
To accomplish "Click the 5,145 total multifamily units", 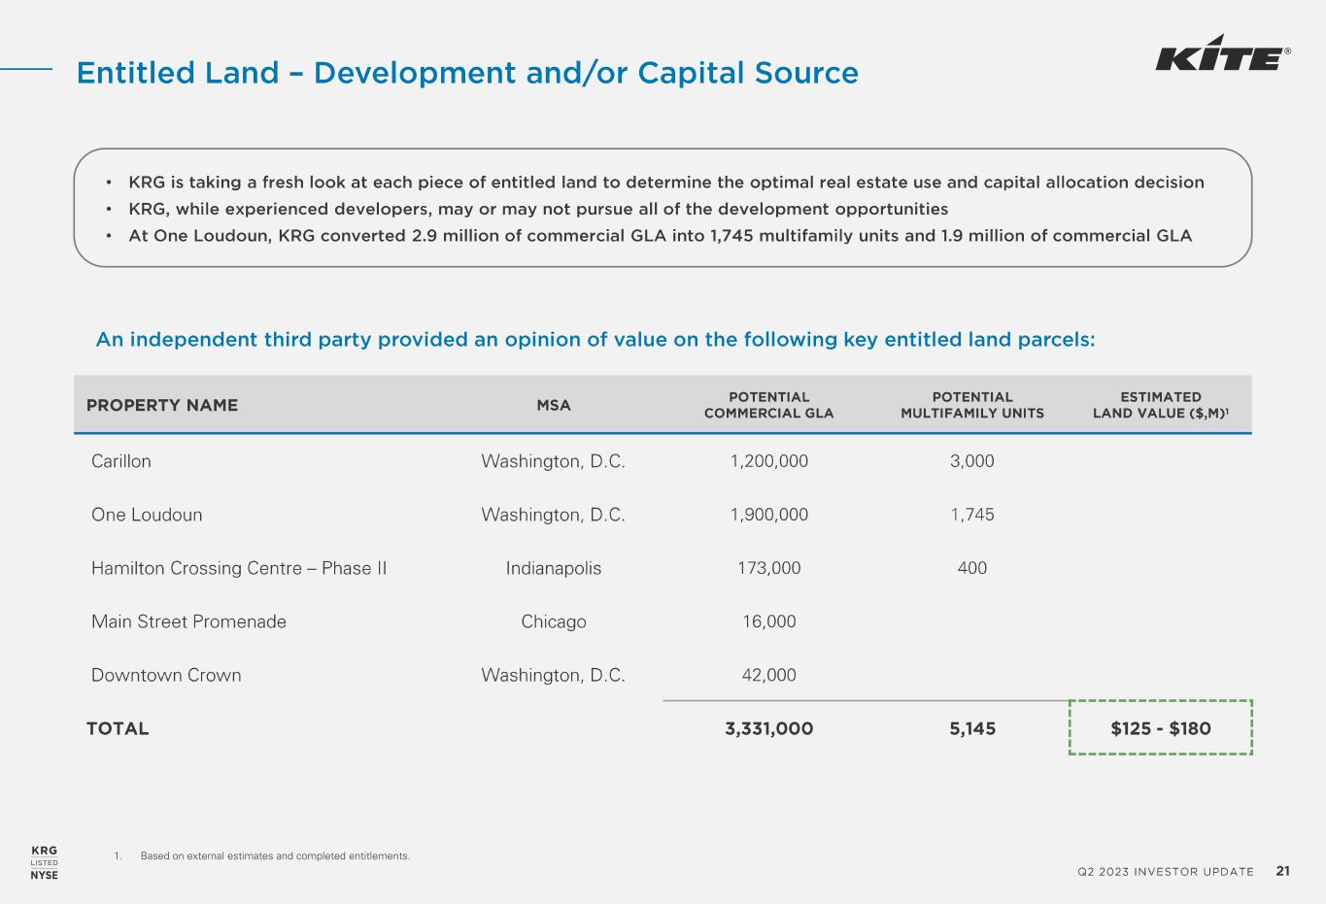I will coord(971,728).
